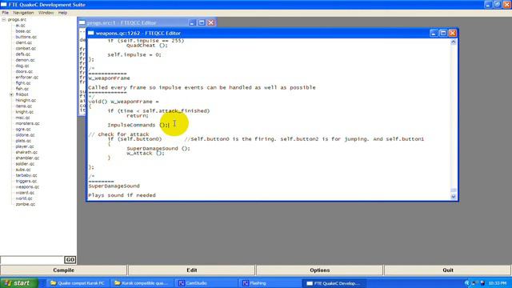The width and height of the screenshot is (512, 288).
Task: Open boss.qc in the file tree
Action: tap(23, 31)
